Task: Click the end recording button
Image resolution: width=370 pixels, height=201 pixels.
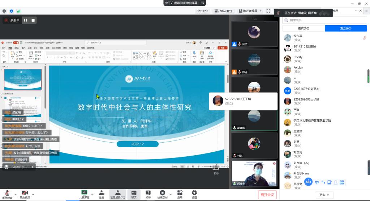Action: 162,195
